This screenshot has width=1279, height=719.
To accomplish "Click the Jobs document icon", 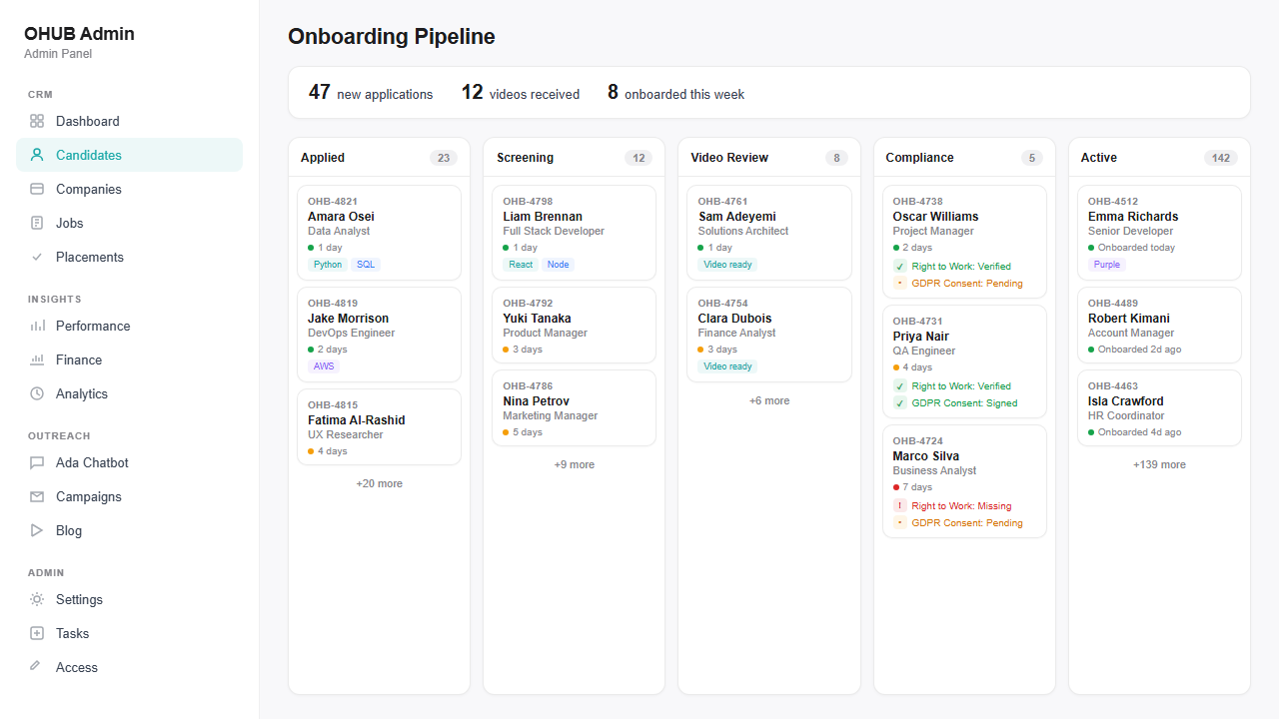I will point(37,223).
